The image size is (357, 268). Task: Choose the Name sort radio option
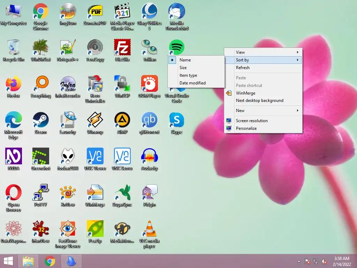(x=196, y=60)
